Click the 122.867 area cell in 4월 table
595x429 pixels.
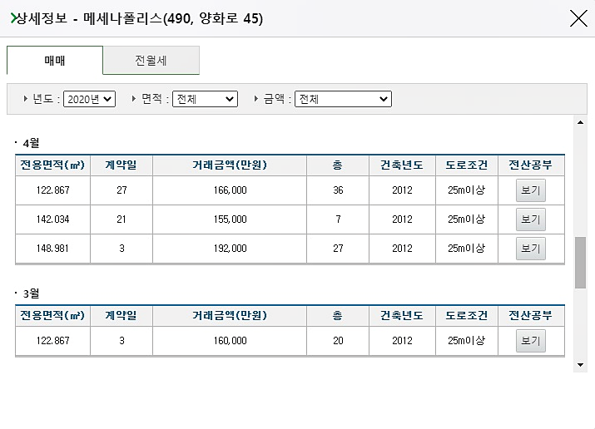pos(52,190)
